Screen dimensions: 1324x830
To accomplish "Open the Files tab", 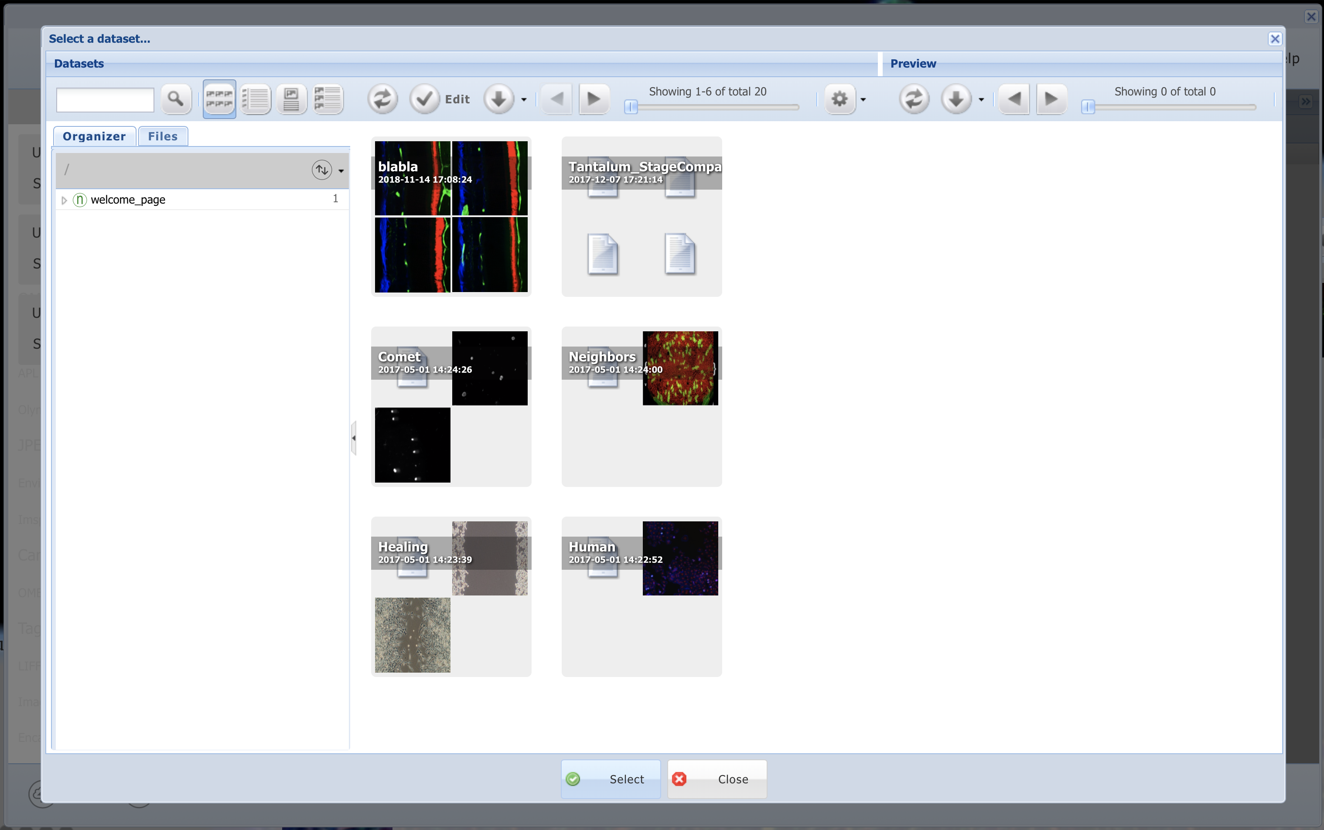I will click(163, 137).
